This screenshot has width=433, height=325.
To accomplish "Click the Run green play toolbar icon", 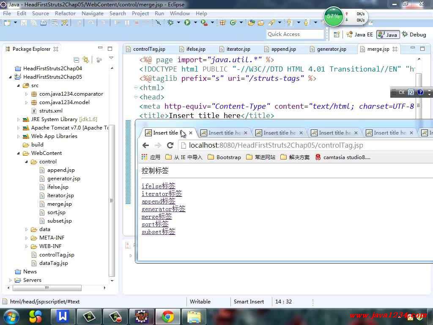I will coord(187,22).
